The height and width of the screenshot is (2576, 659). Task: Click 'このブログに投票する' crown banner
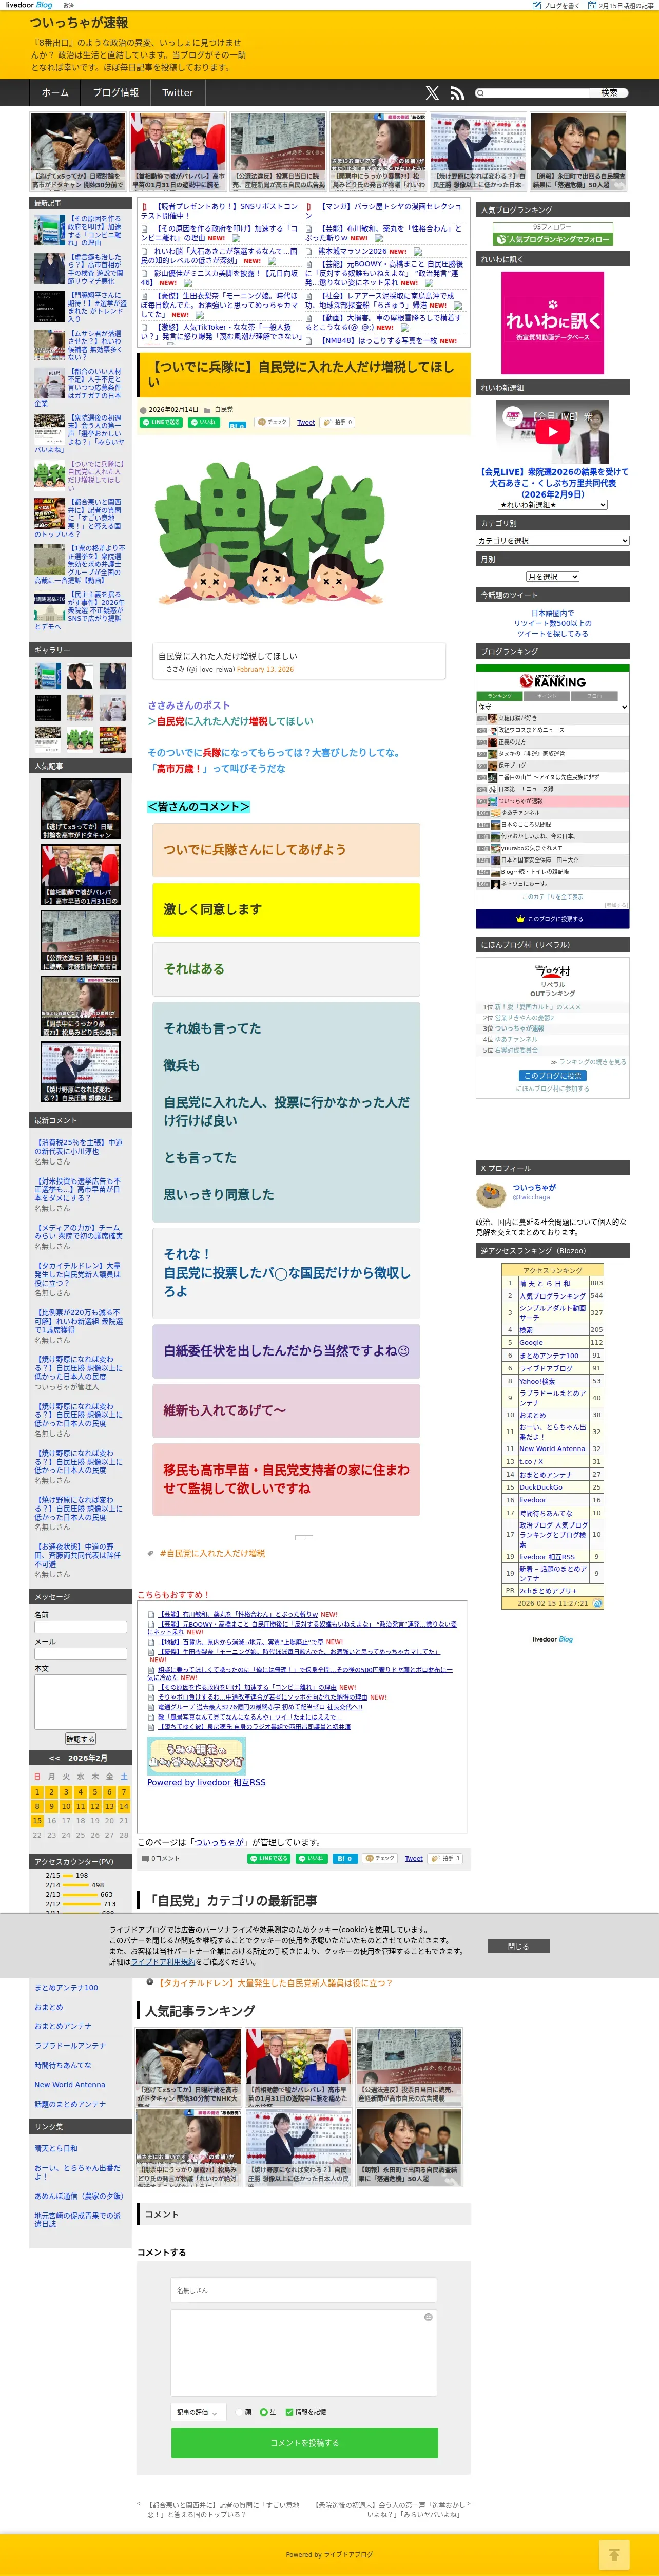(552, 918)
